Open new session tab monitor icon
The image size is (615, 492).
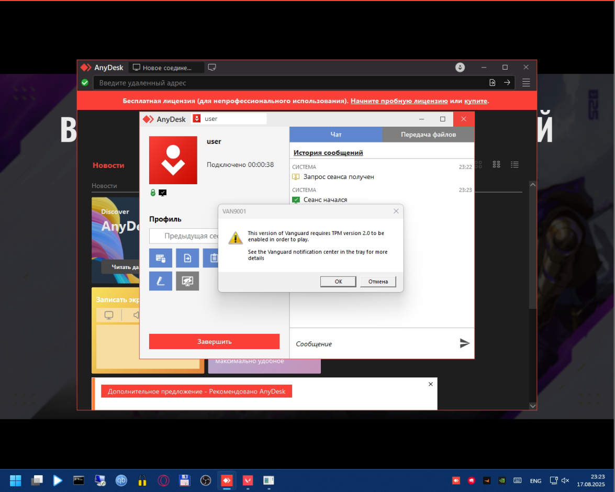pos(212,68)
